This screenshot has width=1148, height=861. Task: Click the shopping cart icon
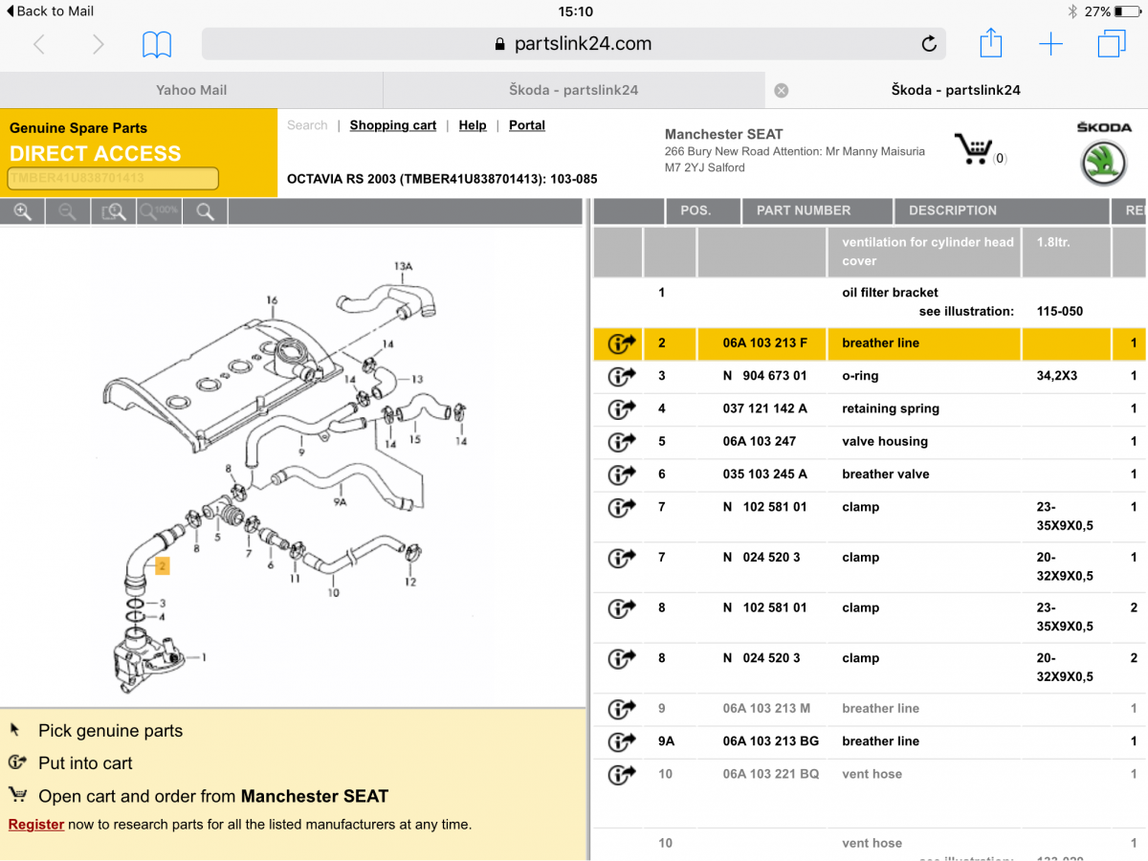point(974,149)
